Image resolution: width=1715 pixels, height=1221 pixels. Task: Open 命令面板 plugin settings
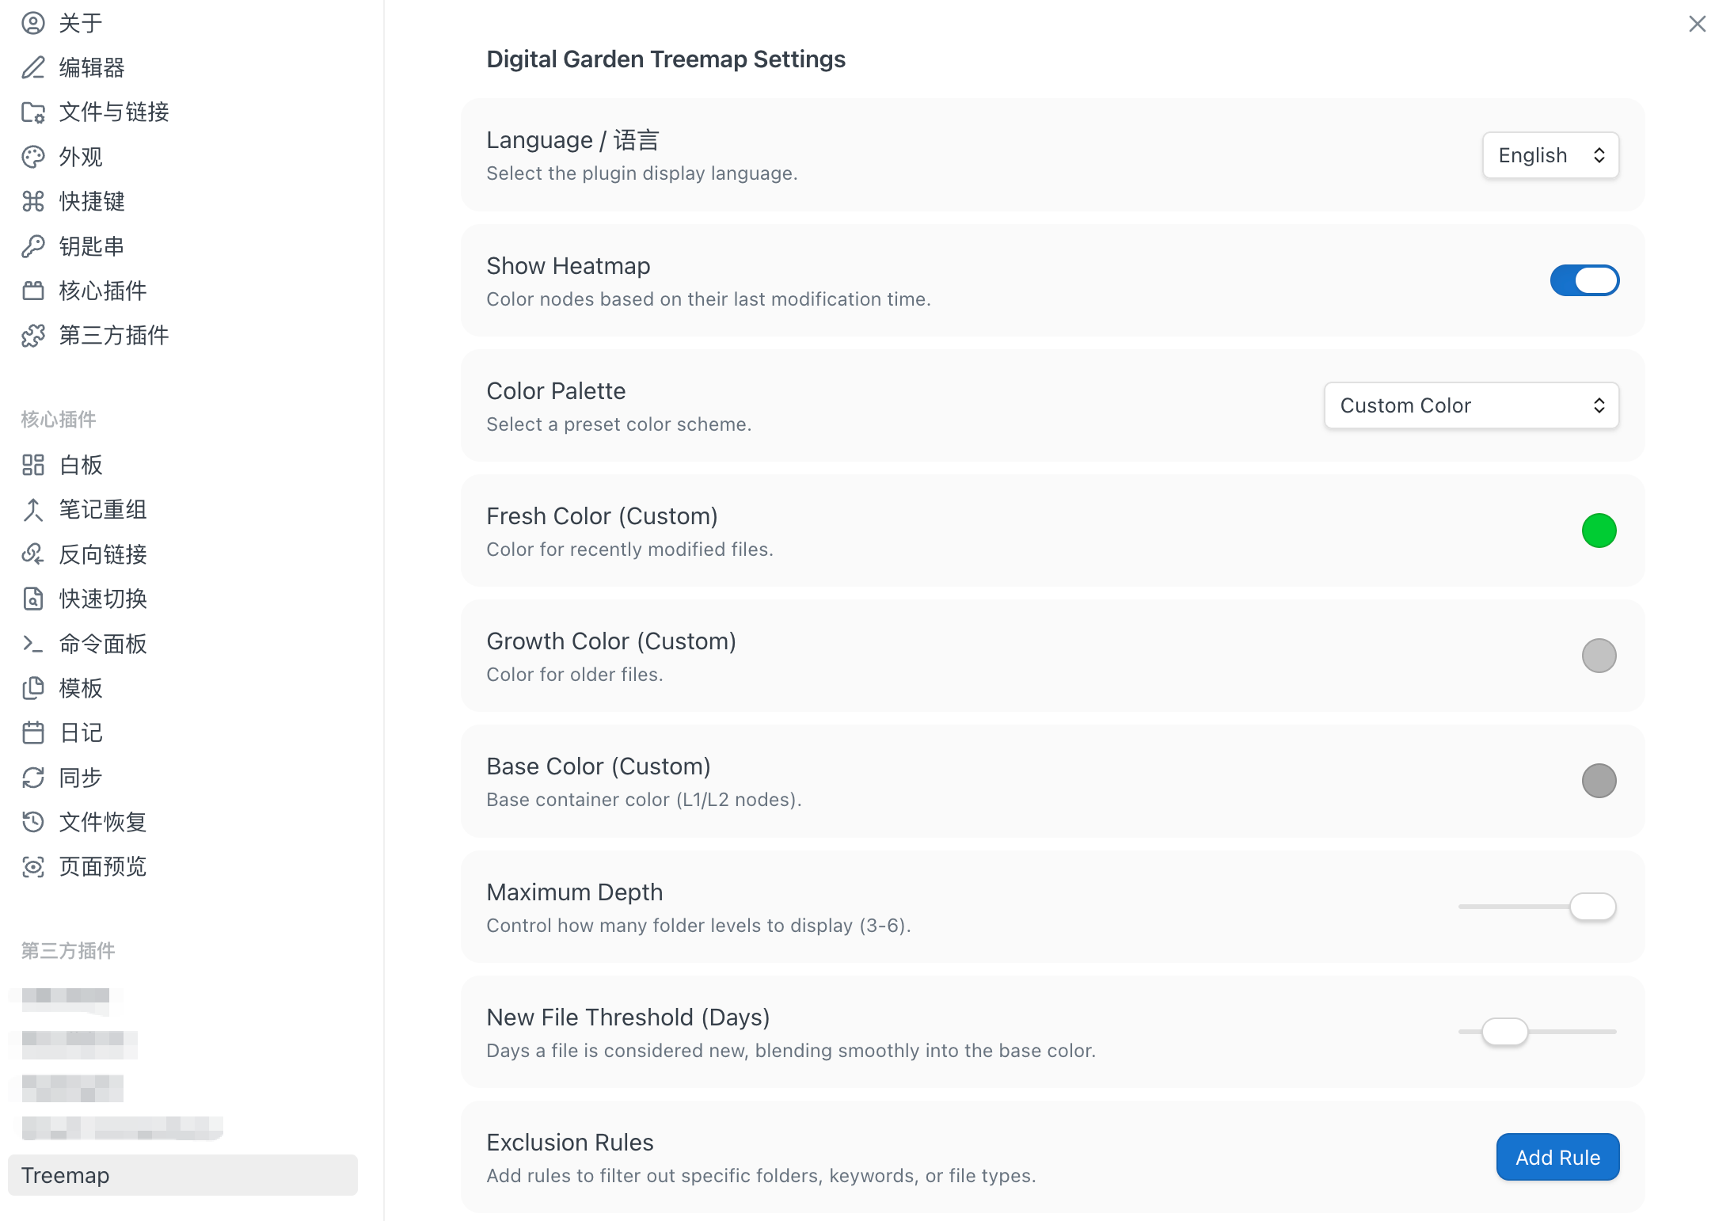coord(183,644)
